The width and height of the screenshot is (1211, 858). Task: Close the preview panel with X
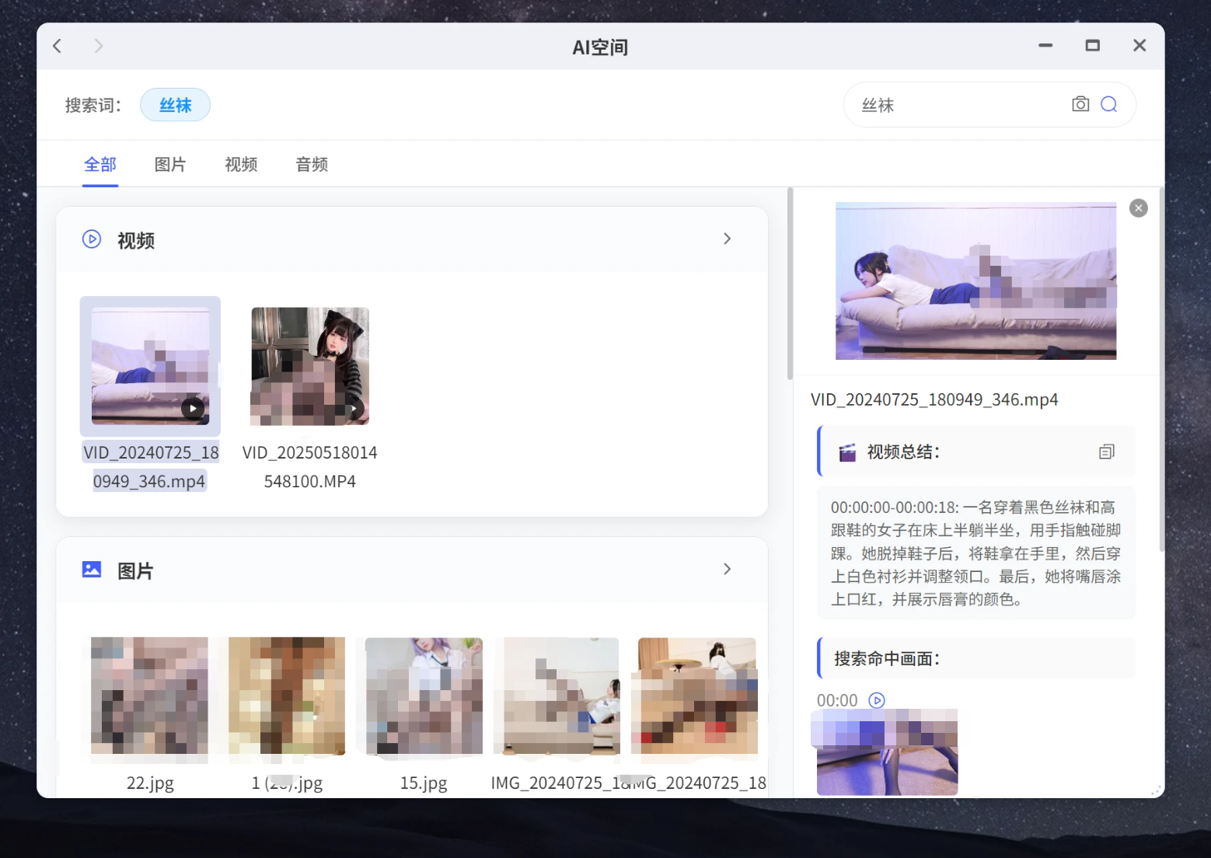tap(1138, 208)
